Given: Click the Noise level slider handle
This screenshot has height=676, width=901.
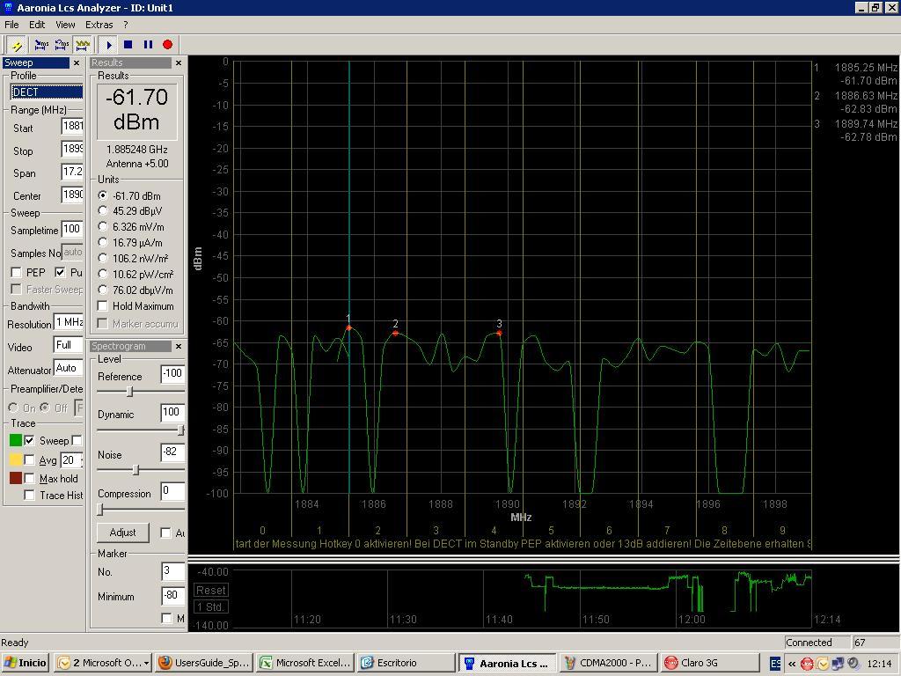Looking at the screenshot, I should [136, 470].
